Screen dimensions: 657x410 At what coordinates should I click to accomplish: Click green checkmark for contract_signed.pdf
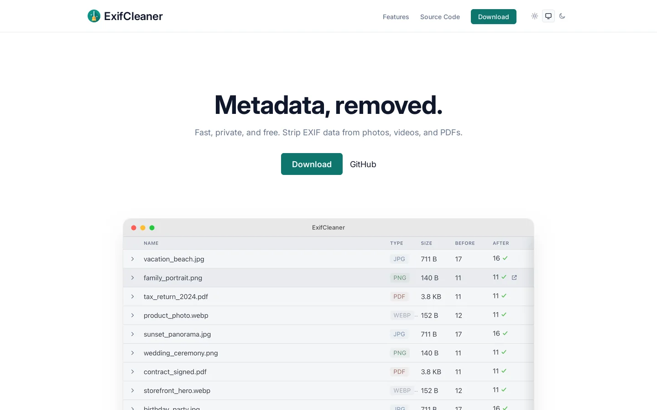click(x=504, y=371)
